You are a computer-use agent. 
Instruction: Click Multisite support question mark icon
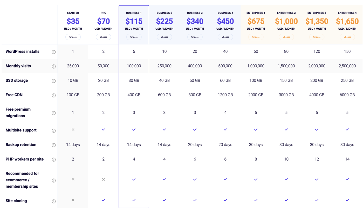pyautogui.click(x=54, y=131)
